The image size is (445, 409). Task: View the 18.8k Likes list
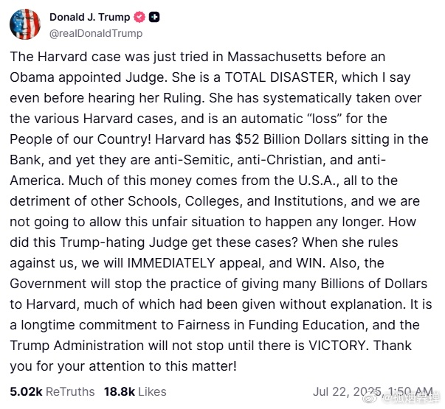135,392
